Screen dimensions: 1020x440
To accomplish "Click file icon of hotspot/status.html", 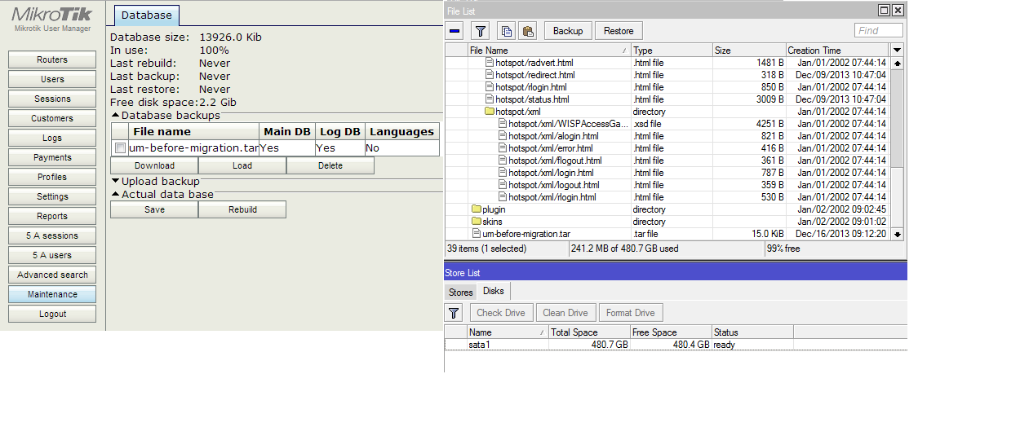I will pyautogui.click(x=490, y=99).
